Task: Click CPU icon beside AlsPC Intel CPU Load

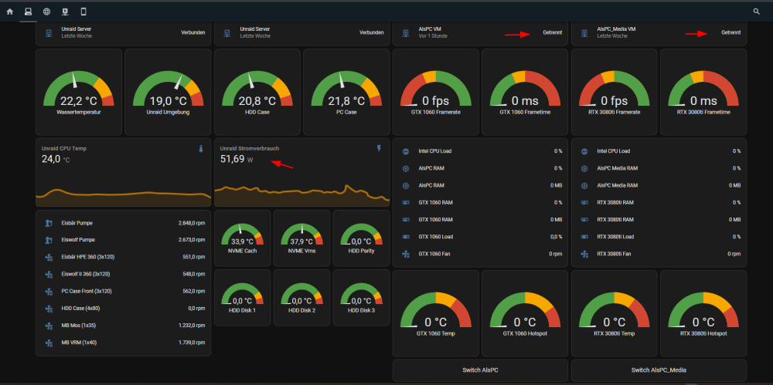Action: (406, 151)
